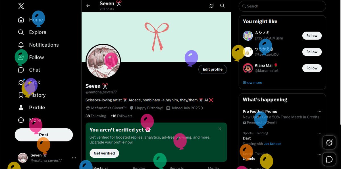Click the Grok icon in profile header
341x169 pixels.
211,6
